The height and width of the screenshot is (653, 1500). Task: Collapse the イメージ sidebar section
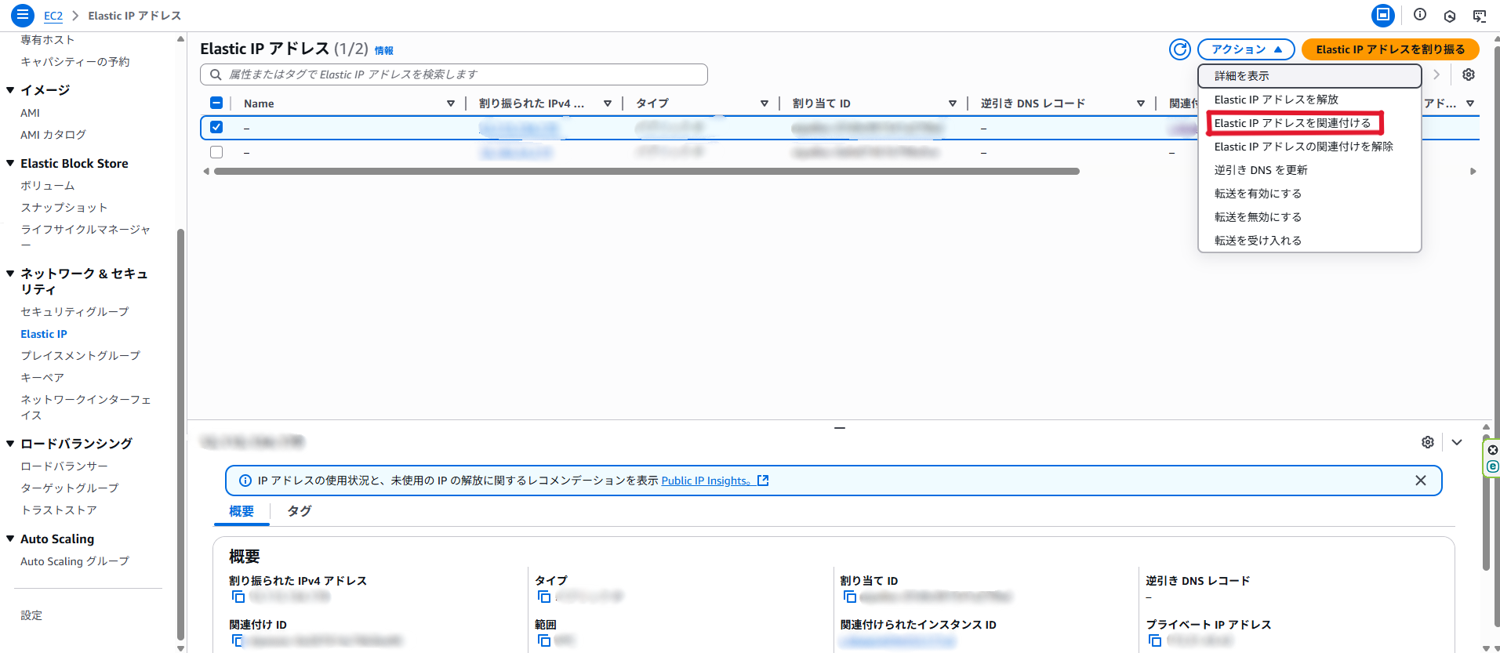[x=10, y=90]
